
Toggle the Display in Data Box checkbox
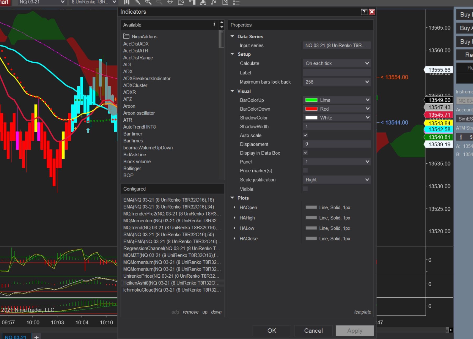[x=305, y=153]
